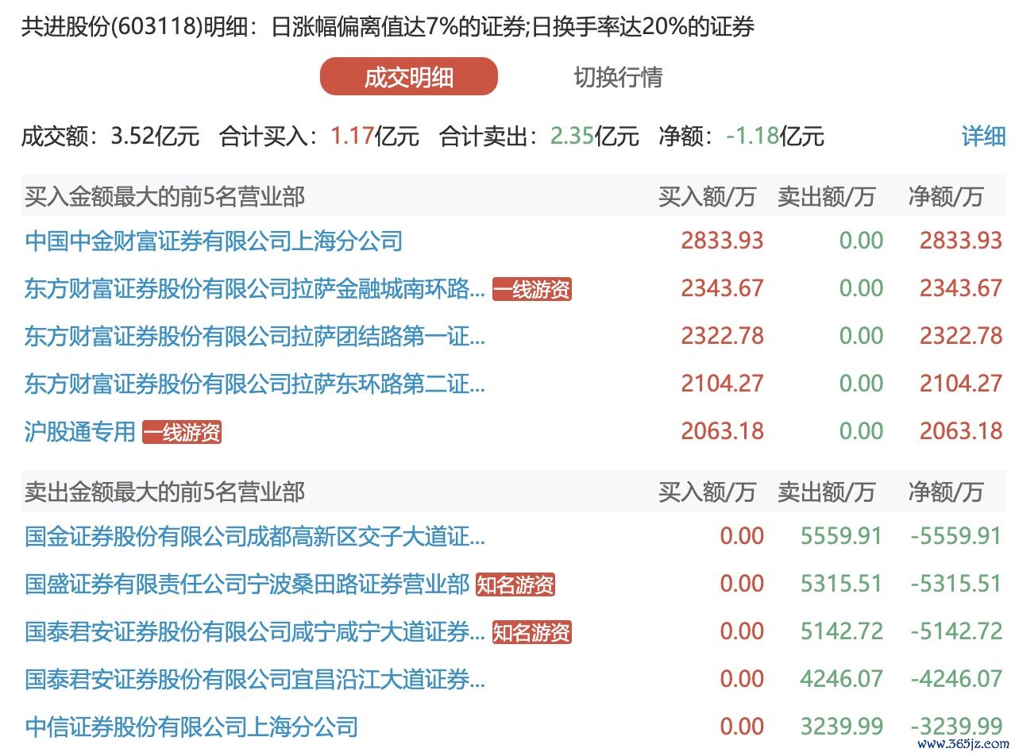Switch to the 切换行情 tab
The height and width of the screenshot is (756, 1015).
point(618,77)
